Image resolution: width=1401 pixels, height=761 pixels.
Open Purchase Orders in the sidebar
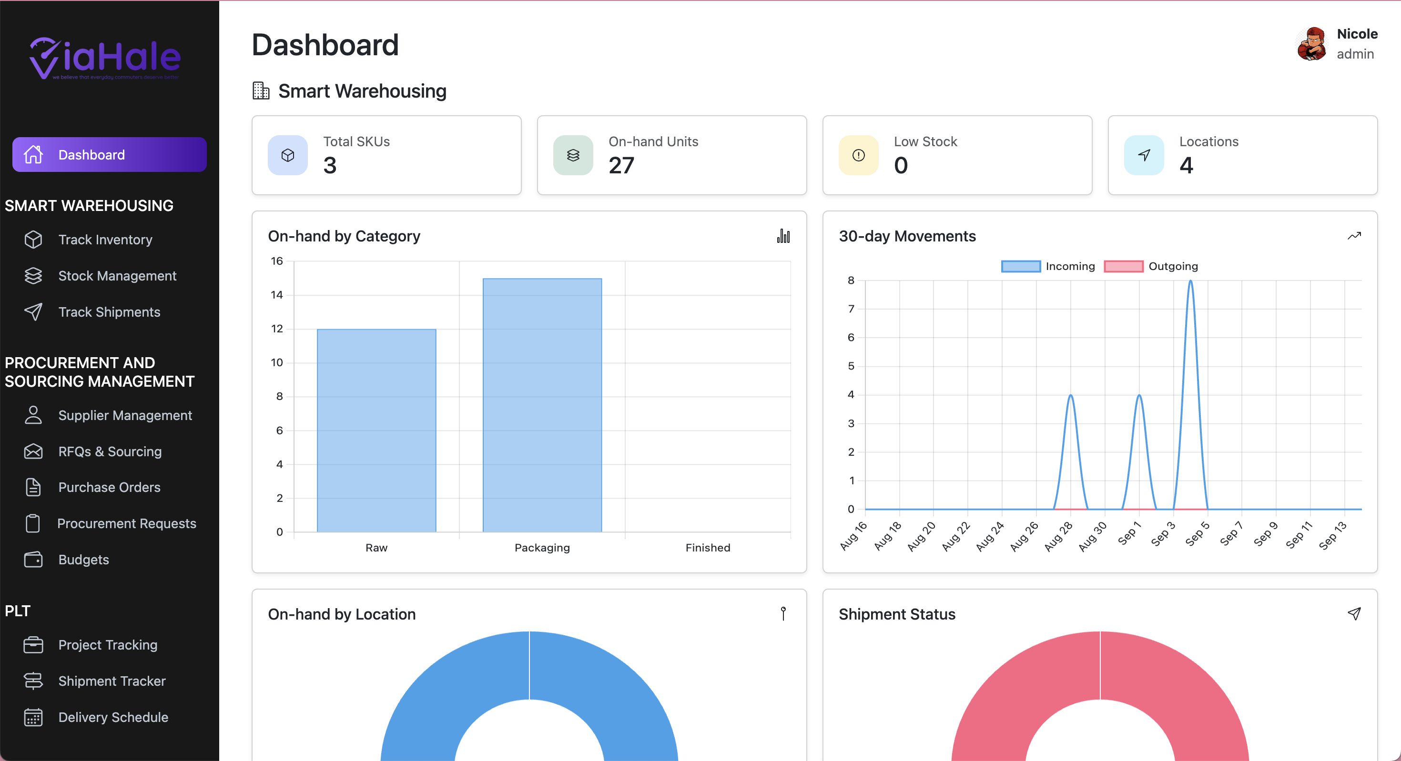point(109,487)
